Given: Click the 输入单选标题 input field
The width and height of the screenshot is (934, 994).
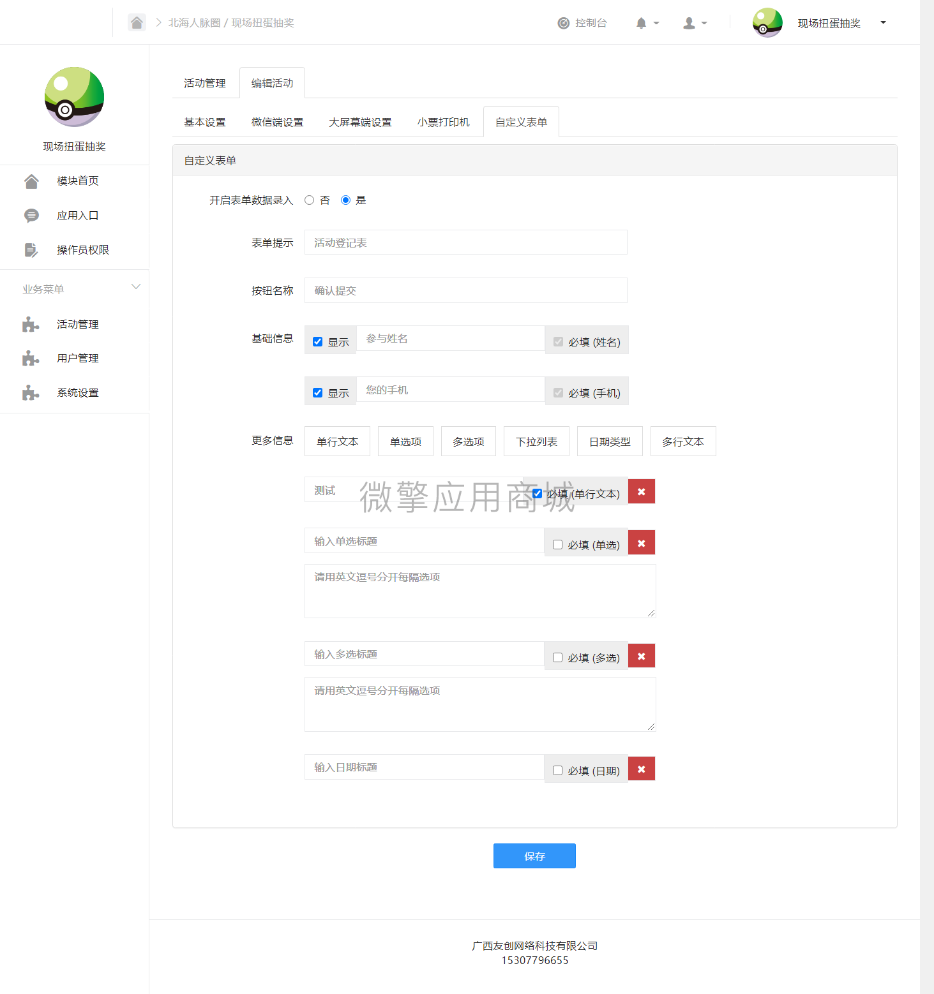Looking at the screenshot, I should (425, 541).
